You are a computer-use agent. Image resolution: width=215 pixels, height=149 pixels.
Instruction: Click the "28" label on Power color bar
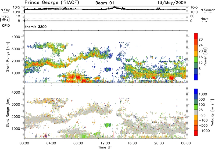(200, 39)
